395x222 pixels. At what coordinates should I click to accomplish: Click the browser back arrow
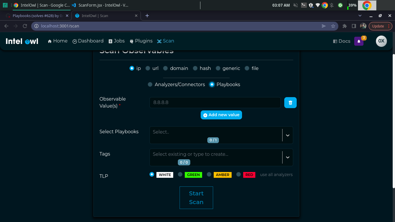[6, 26]
